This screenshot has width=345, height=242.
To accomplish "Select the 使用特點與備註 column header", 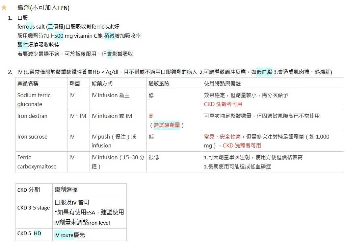I will point(222,83).
